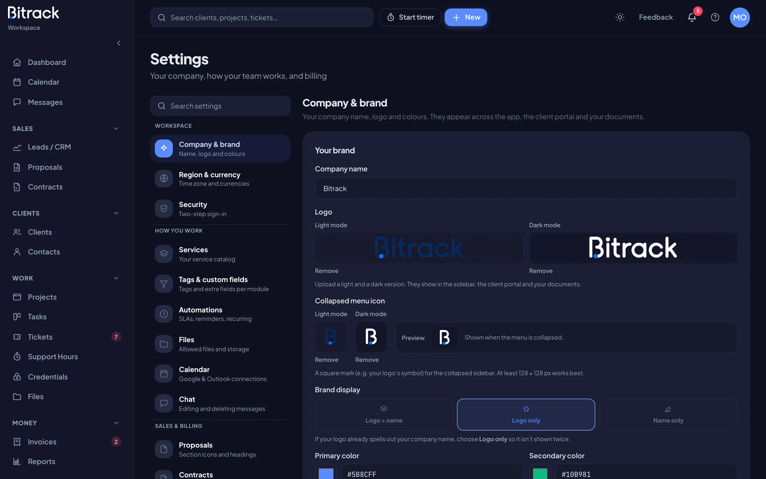Collapse the CLIENTS sidebar section
Viewport: 766px width, 479px height.
point(116,213)
